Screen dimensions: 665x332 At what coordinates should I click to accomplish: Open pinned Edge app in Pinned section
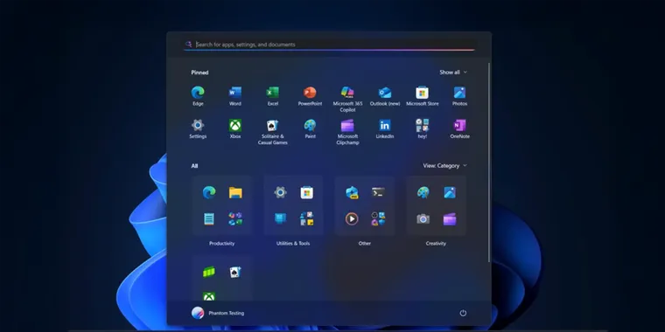(x=198, y=96)
